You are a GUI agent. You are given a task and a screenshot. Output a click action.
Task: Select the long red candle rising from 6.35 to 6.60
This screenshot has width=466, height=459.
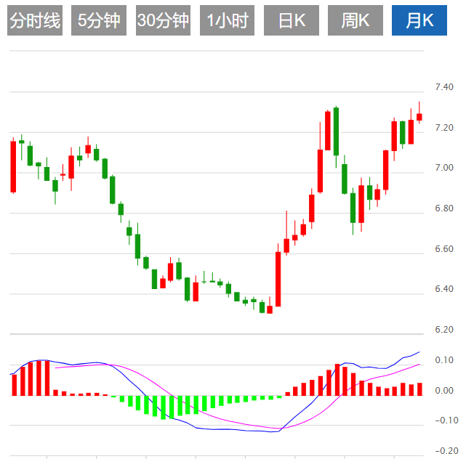(x=278, y=279)
